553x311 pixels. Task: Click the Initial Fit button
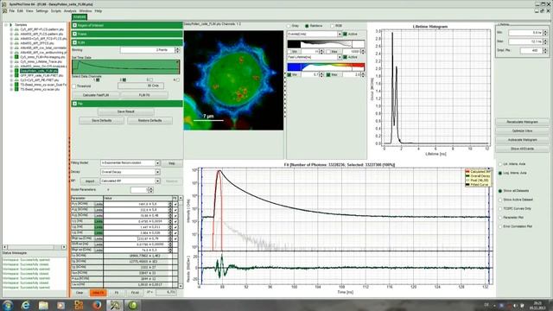98,293
